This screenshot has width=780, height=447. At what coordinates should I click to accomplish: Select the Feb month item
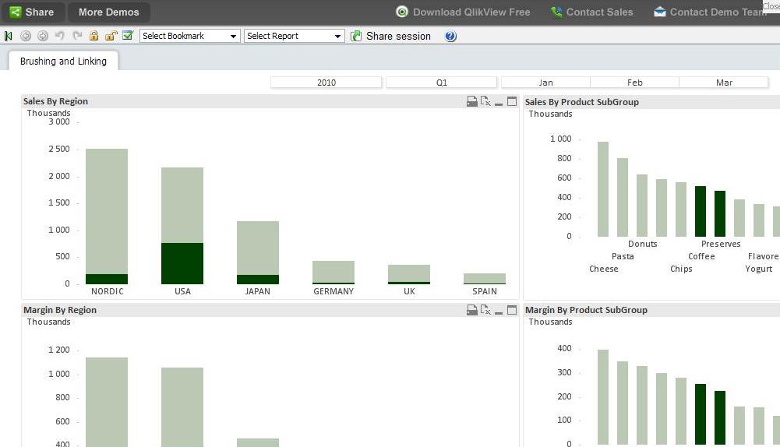point(634,83)
